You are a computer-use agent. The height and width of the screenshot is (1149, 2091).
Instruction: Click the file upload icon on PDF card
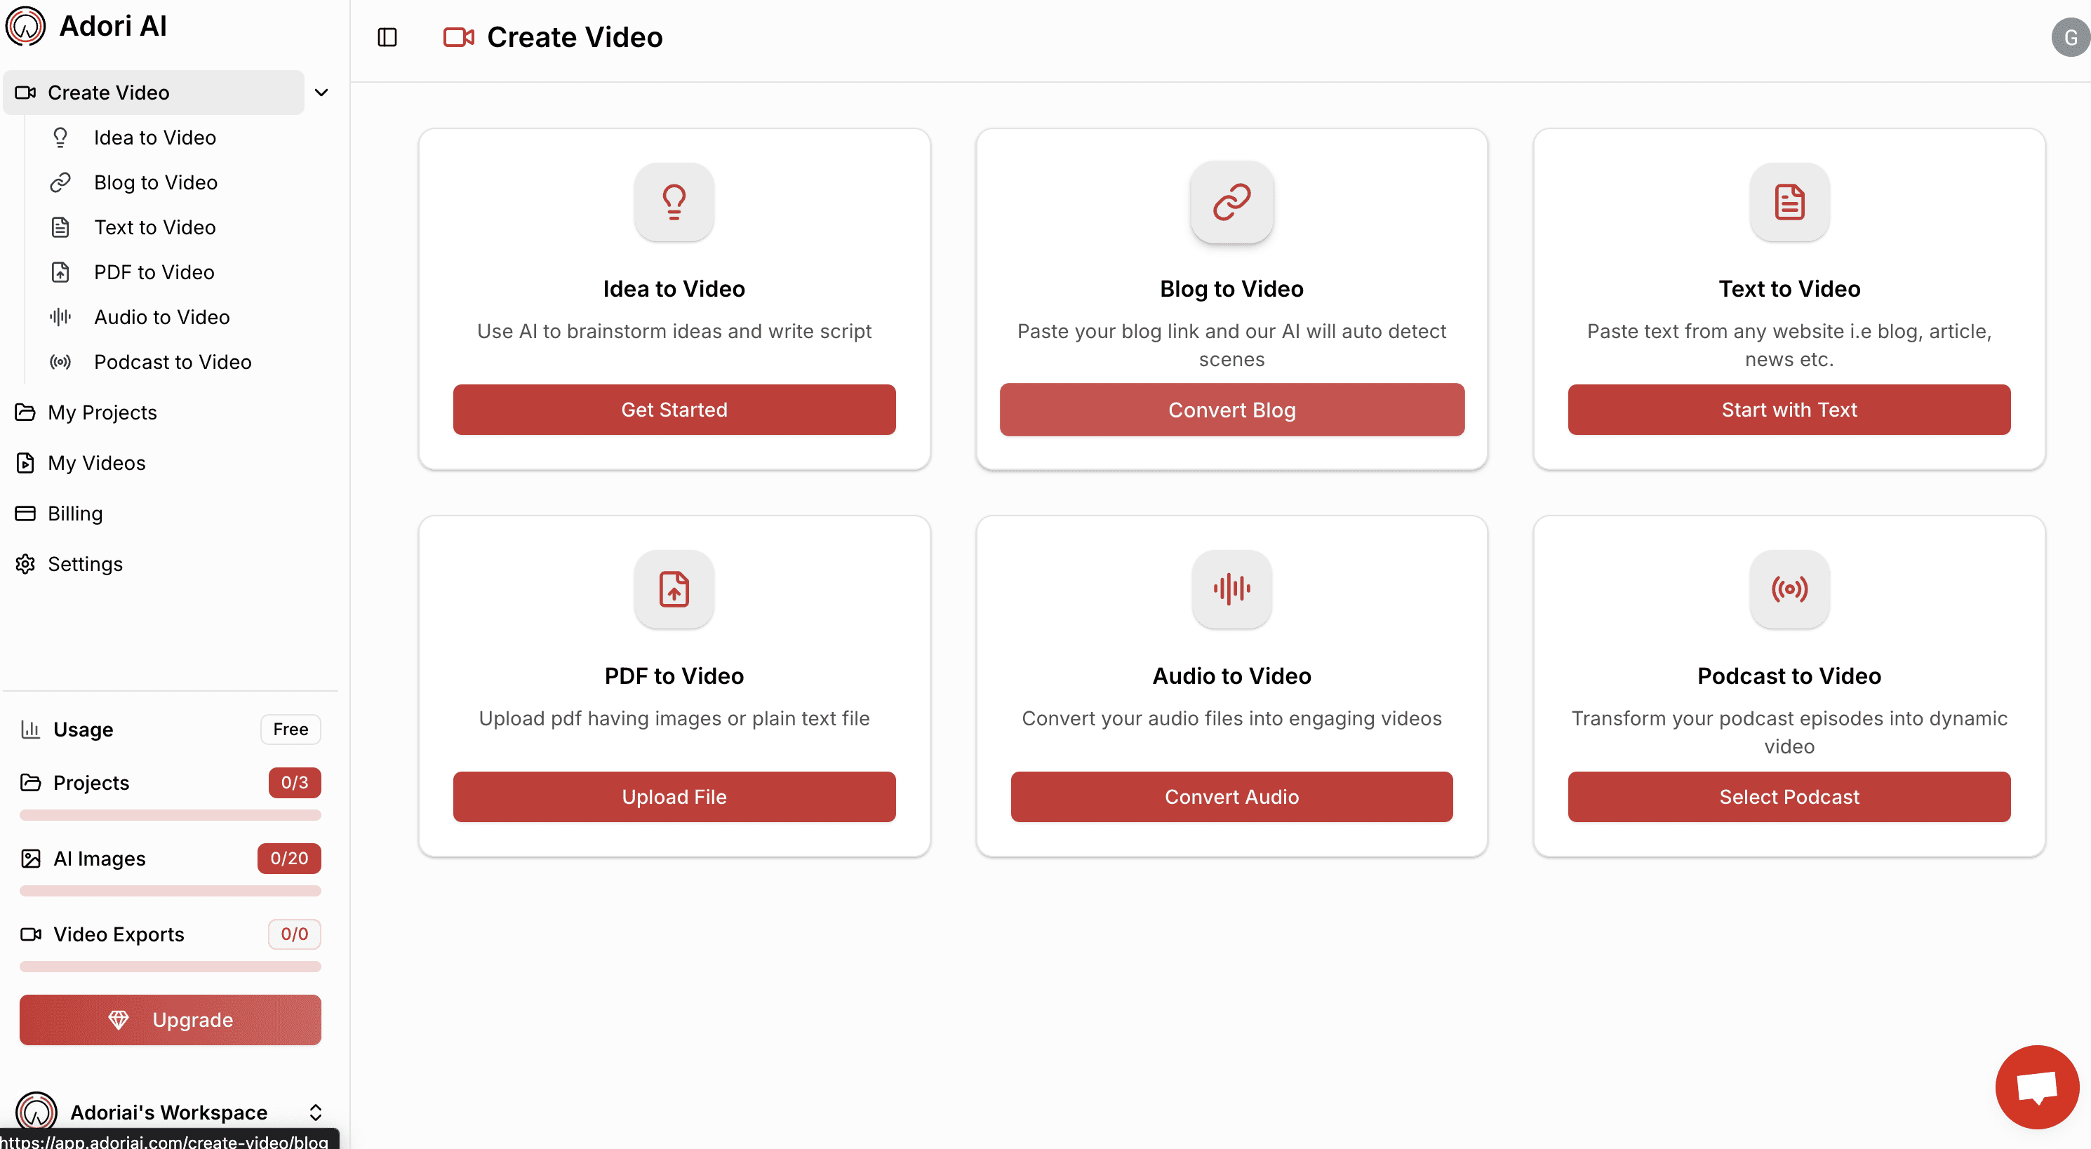click(674, 589)
